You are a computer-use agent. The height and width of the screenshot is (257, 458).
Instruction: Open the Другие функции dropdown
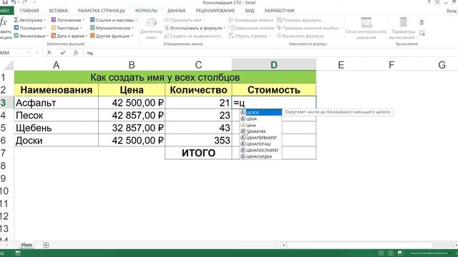[112, 36]
